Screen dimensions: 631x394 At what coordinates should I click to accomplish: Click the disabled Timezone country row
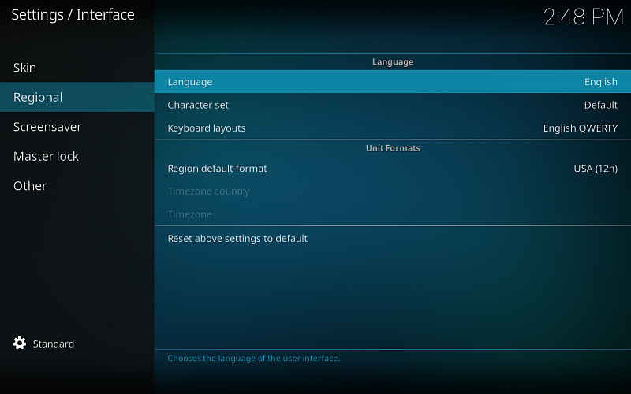[x=392, y=191]
